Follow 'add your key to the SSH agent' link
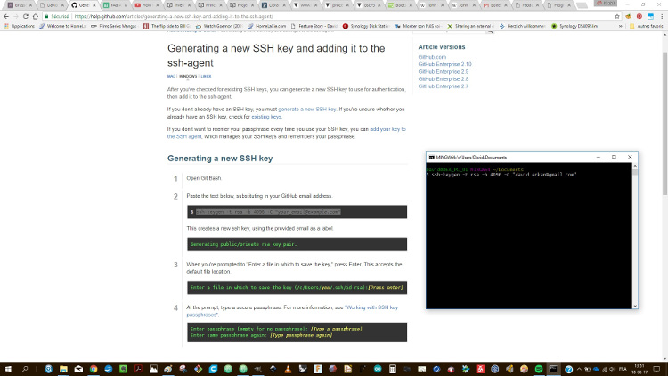The image size is (668, 376). point(387,129)
